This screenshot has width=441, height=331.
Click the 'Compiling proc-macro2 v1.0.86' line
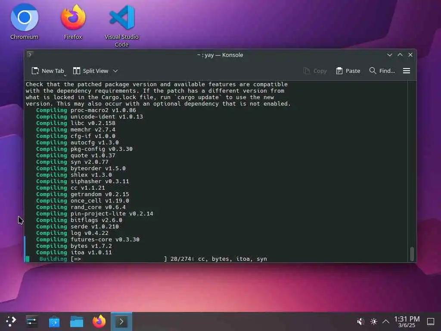[86, 110]
